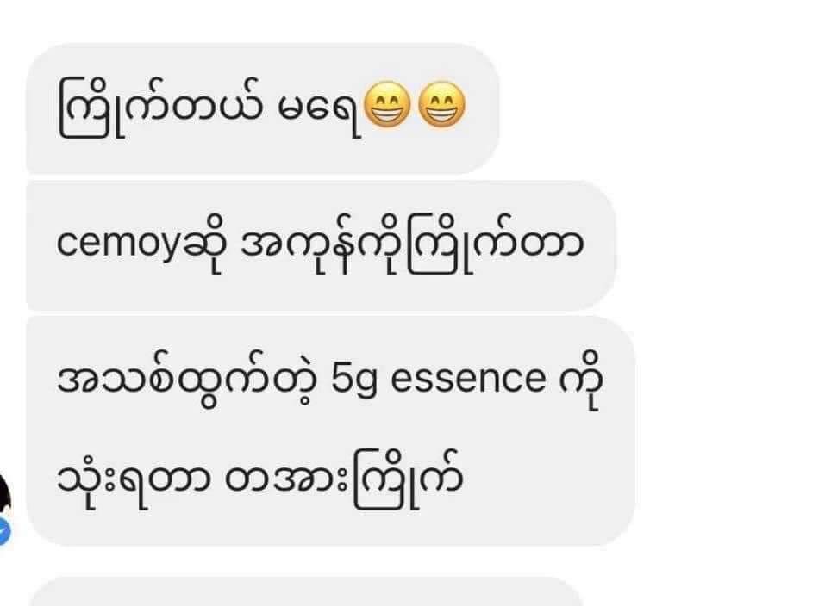Tap the blue Messenger badge icon

click(x=4, y=532)
